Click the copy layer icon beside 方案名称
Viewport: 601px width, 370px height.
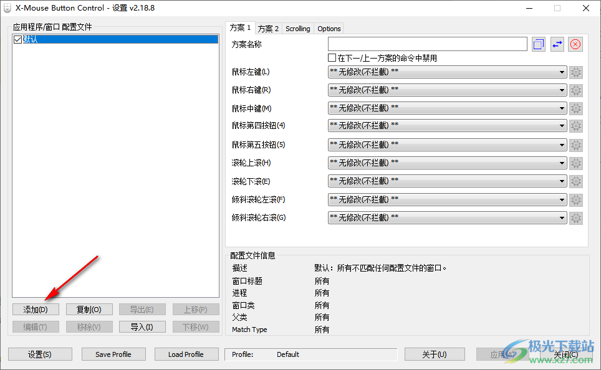[x=539, y=44]
